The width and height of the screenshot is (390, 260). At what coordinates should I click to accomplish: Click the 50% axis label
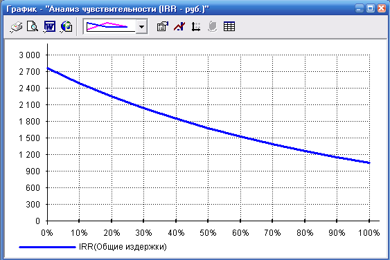pyautogui.click(x=209, y=232)
